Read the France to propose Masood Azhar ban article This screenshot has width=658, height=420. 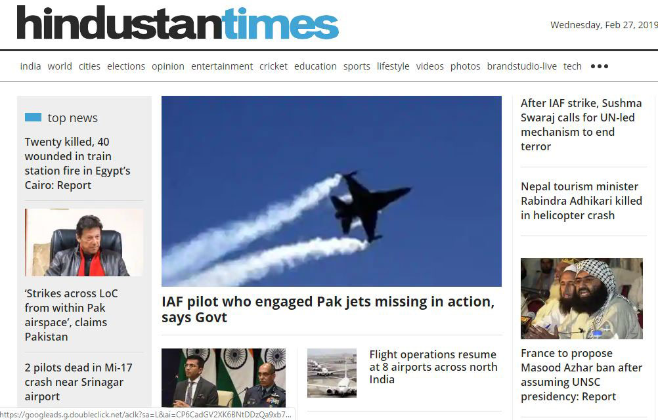[582, 375]
